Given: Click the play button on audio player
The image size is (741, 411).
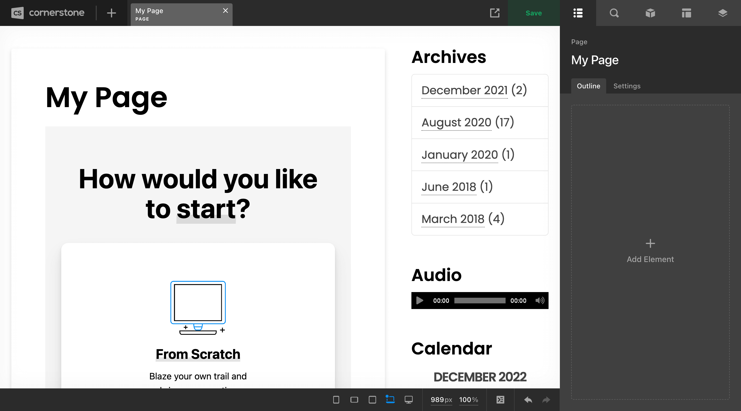Looking at the screenshot, I should point(420,301).
